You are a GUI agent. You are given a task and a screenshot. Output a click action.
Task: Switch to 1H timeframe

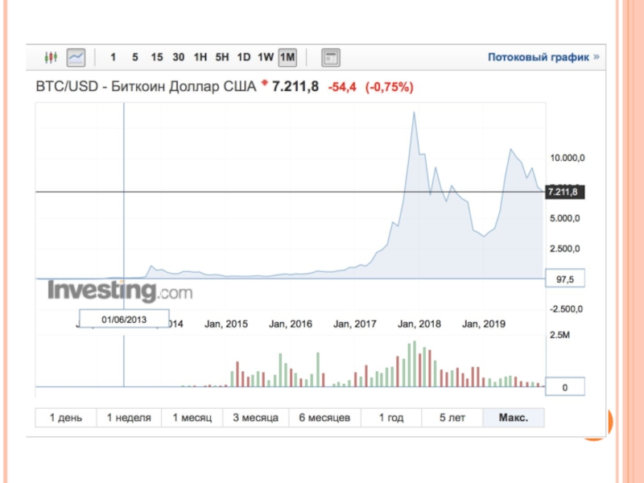200,57
